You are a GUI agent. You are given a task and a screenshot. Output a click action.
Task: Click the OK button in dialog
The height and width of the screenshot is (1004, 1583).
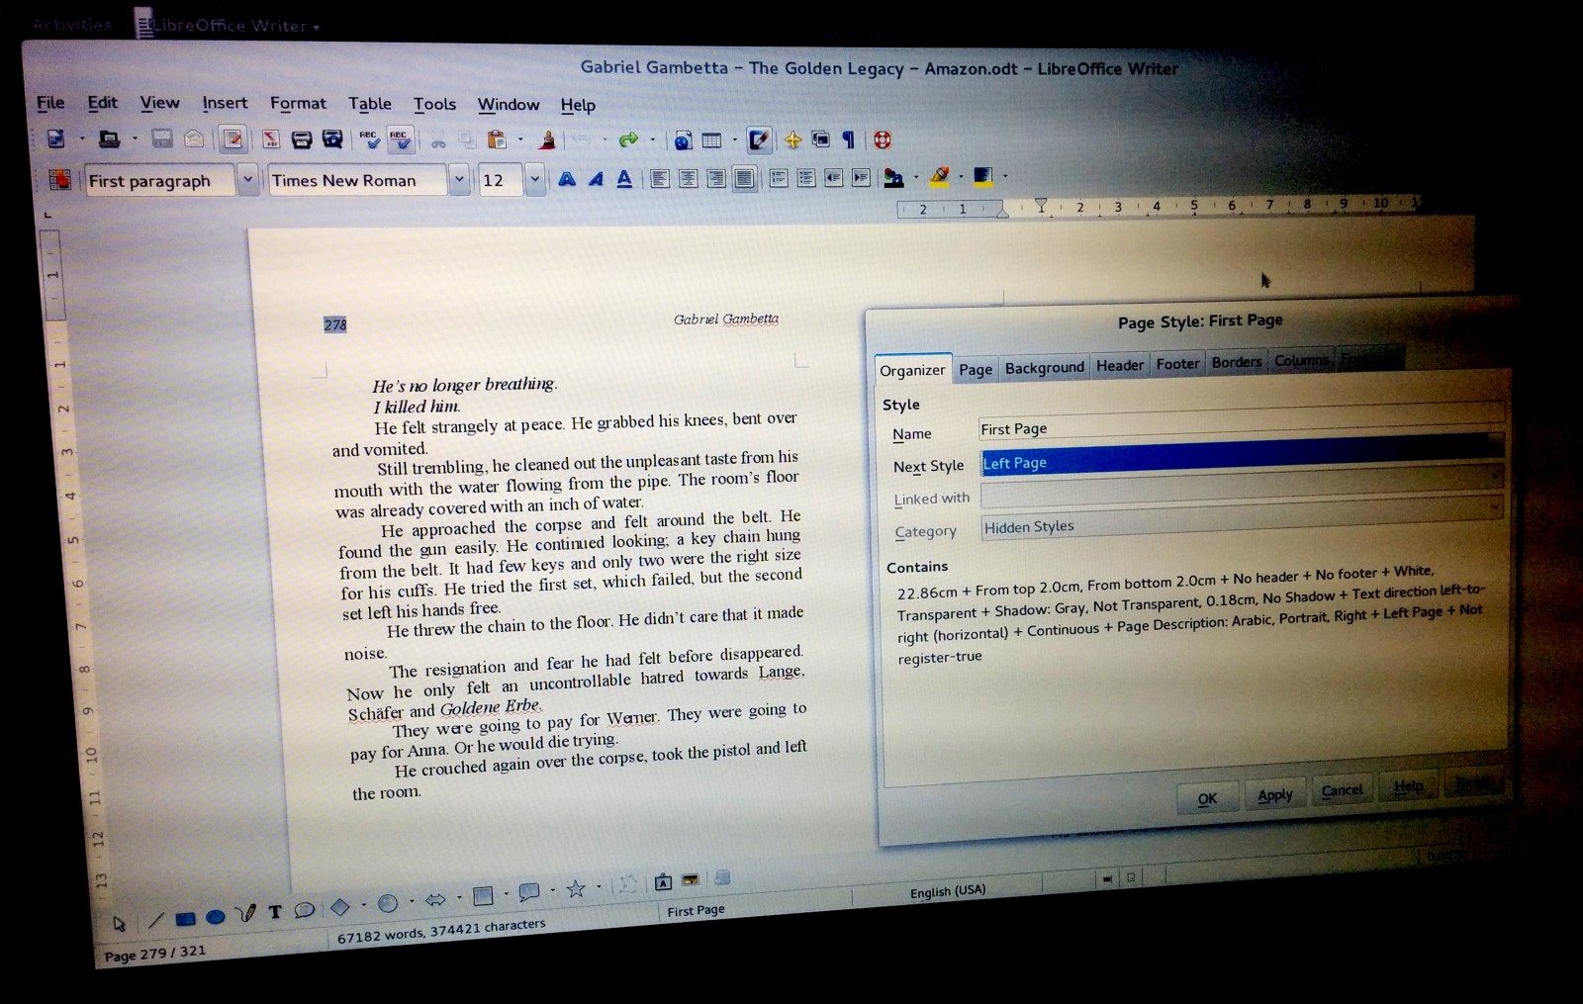(1207, 798)
